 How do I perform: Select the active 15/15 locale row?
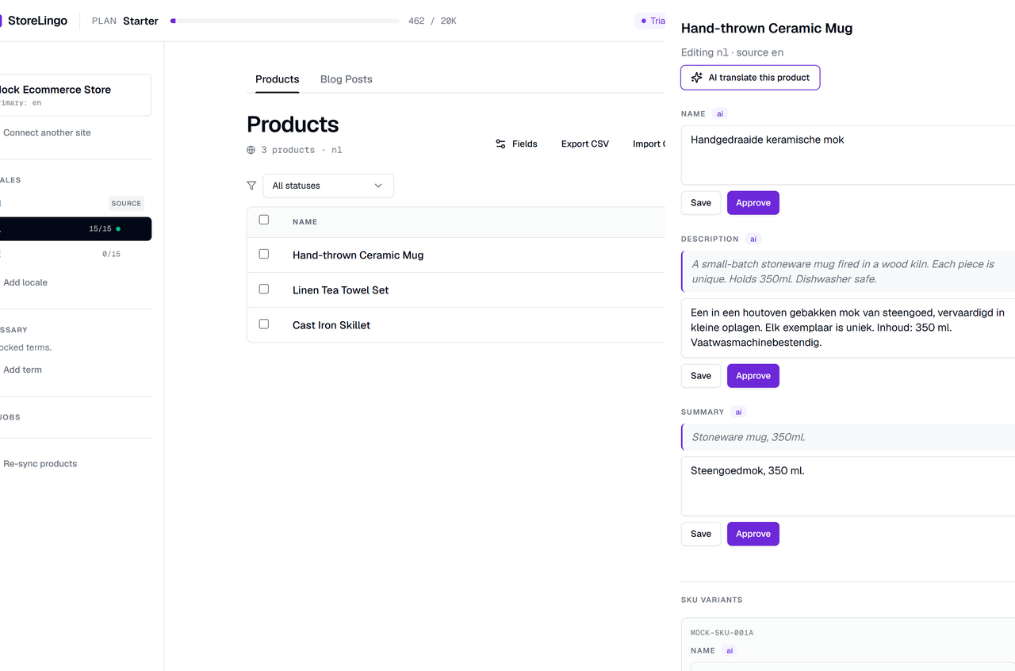[x=75, y=229]
